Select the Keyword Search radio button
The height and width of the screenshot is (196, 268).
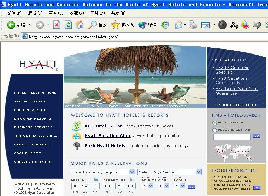[x=215, y=130]
